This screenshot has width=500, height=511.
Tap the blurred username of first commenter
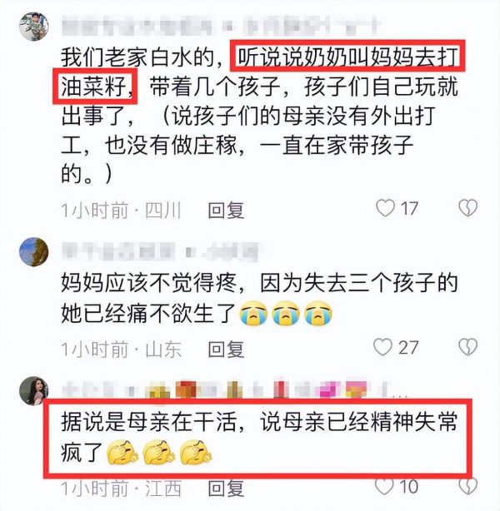[222, 27]
